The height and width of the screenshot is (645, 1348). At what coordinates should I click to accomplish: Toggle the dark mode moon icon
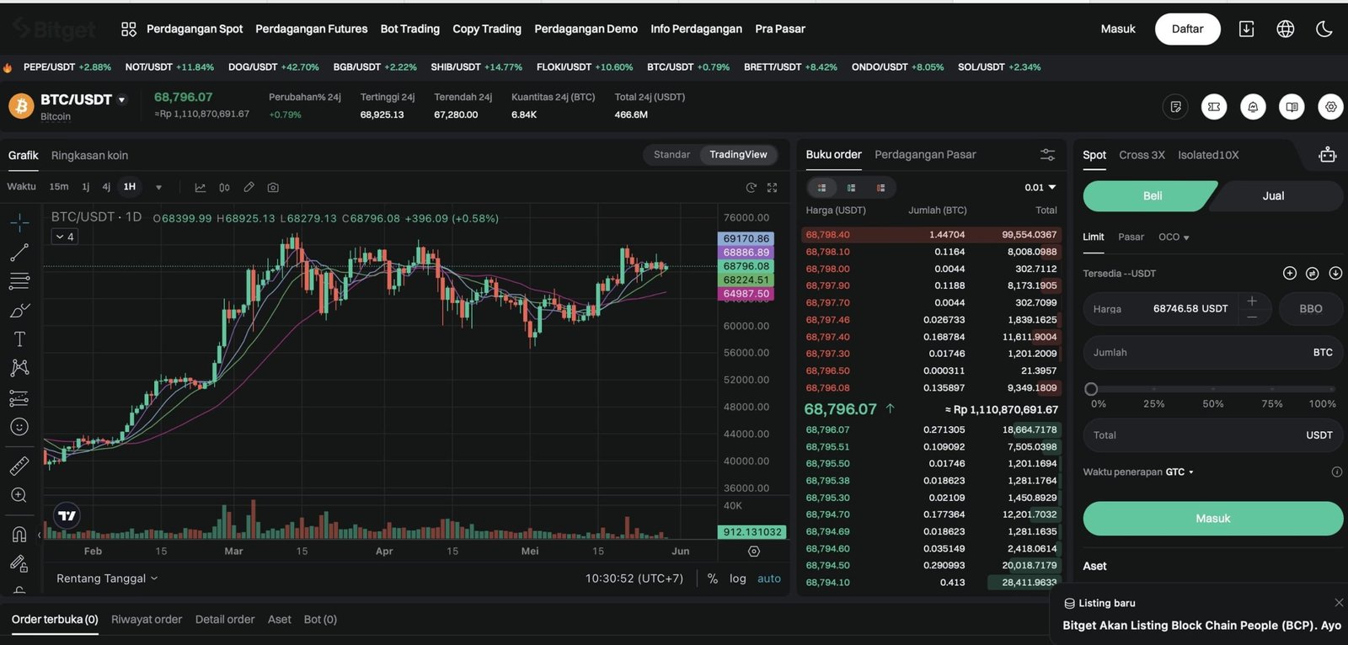(x=1324, y=29)
